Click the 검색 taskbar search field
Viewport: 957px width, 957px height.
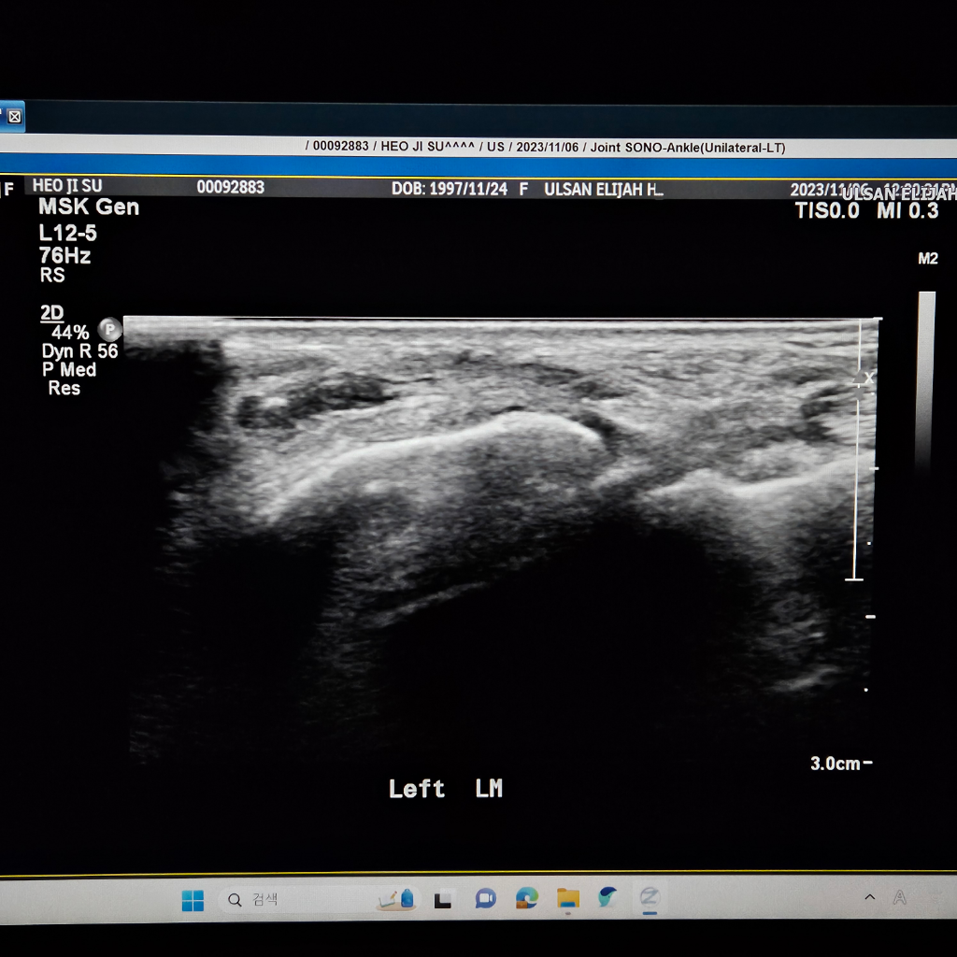320,900
